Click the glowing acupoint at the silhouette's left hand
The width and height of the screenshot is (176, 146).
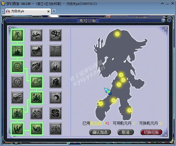[101, 104]
